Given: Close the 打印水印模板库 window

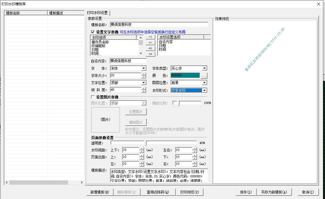Looking at the screenshot, I should 319,4.
